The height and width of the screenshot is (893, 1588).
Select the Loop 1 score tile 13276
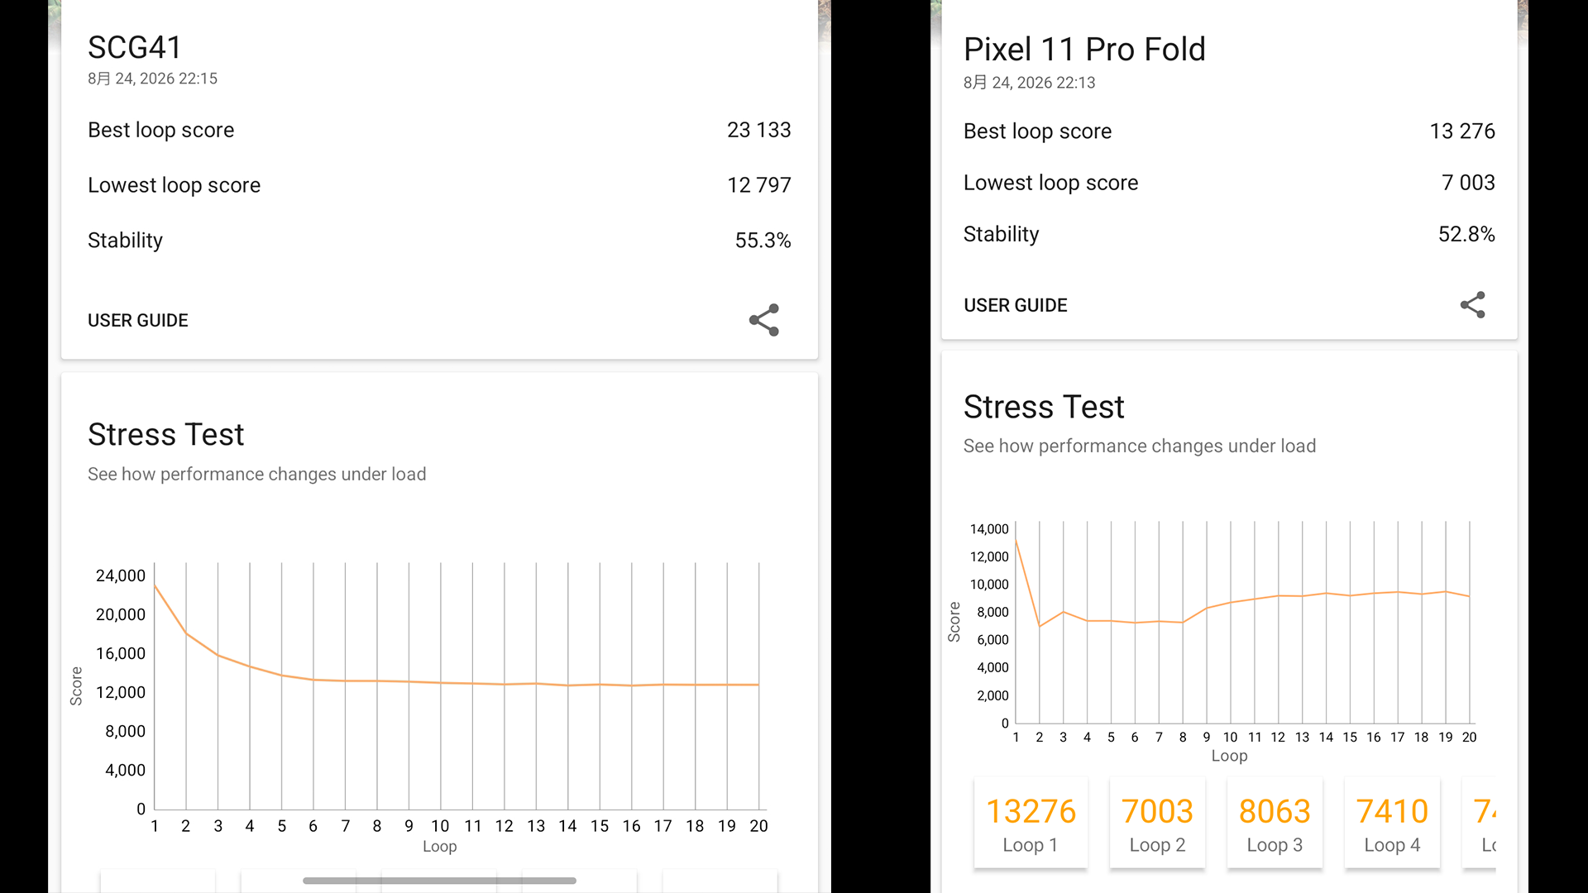point(1031,824)
